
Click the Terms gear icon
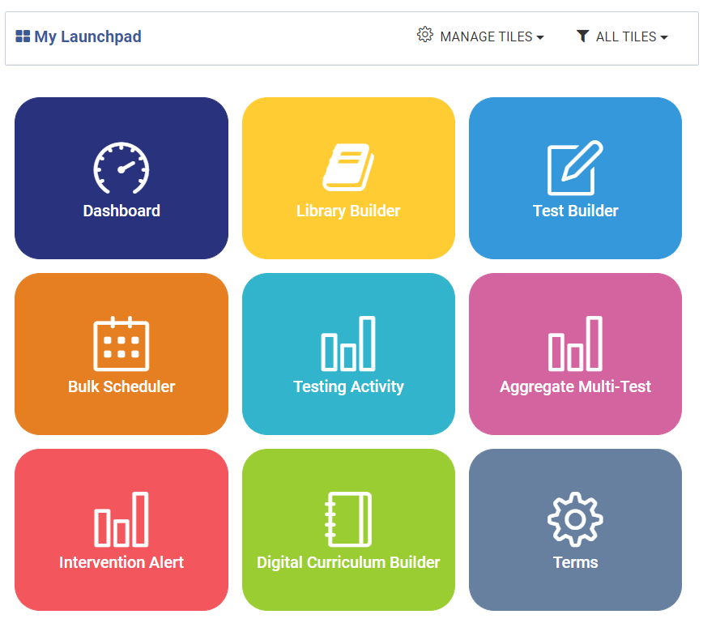(575, 519)
